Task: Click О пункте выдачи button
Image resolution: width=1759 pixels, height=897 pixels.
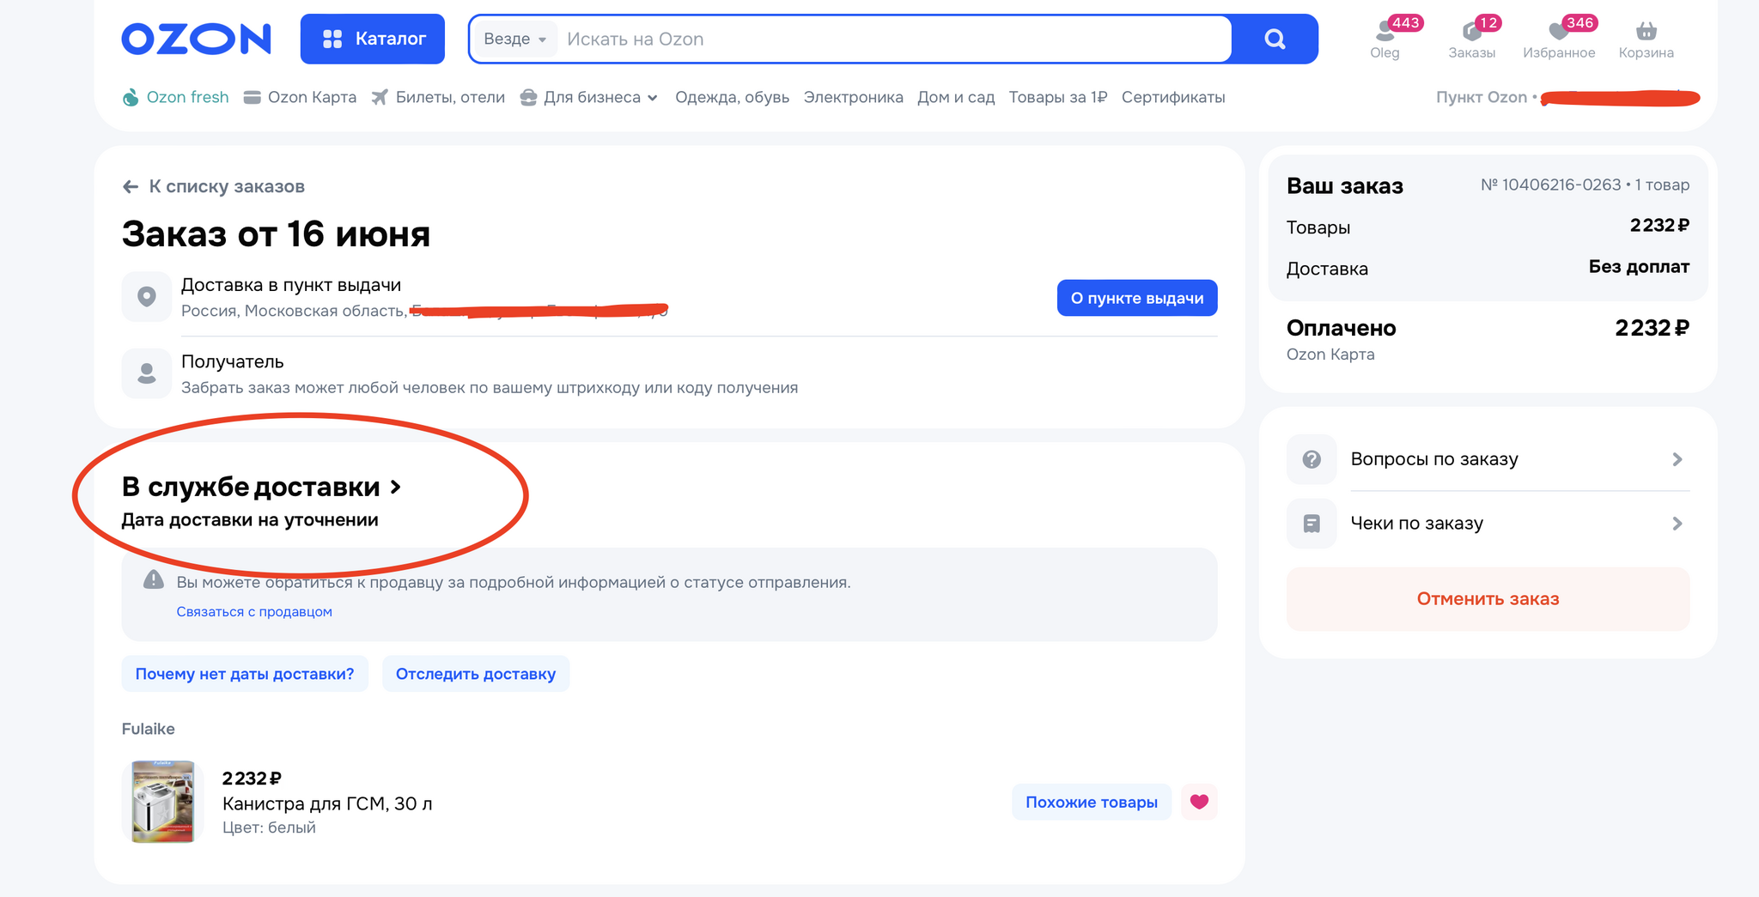Action: pos(1137,298)
